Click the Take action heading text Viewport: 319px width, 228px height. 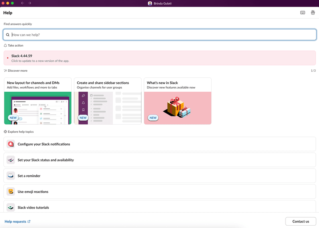16,45
